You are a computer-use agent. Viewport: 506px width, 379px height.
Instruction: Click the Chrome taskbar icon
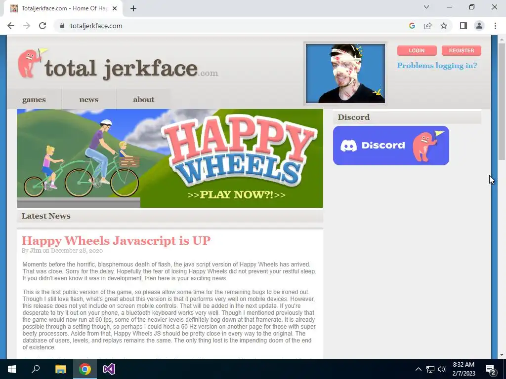coord(85,369)
